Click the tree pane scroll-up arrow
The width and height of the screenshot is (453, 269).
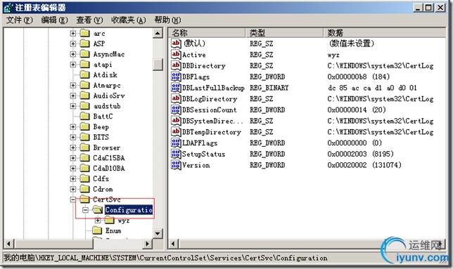[158, 33]
